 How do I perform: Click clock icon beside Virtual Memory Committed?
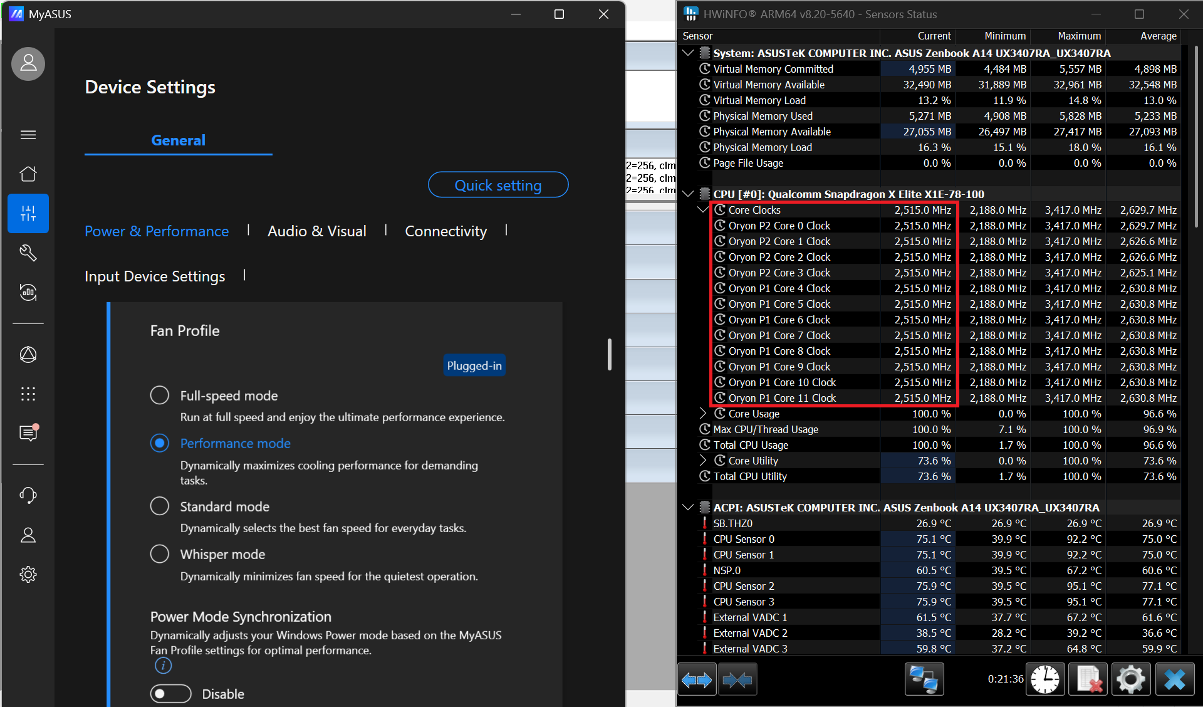705,69
